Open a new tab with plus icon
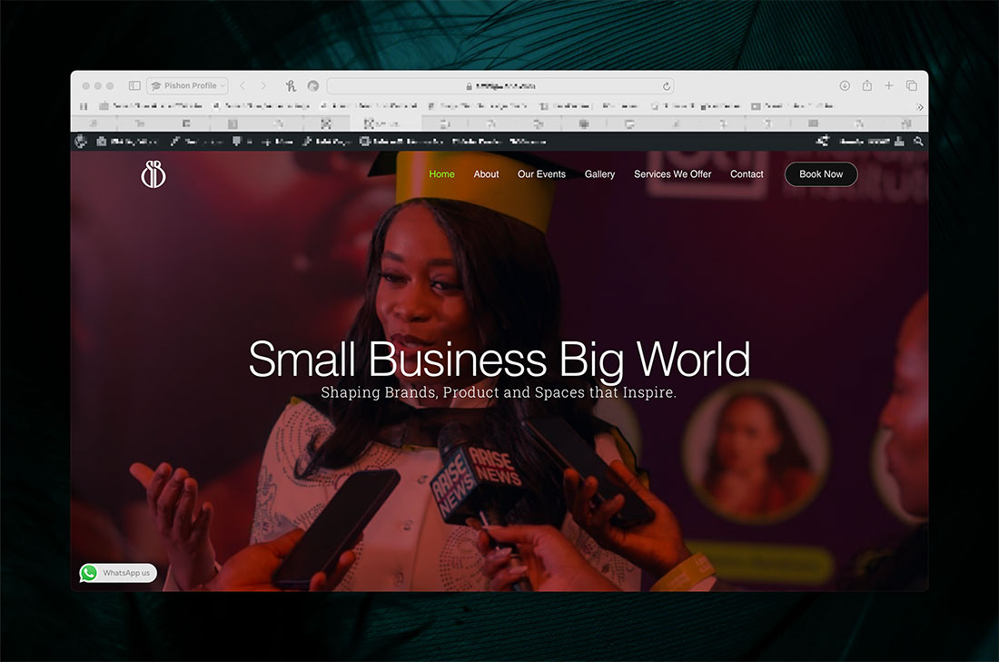The height and width of the screenshot is (662, 999). [889, 85]
